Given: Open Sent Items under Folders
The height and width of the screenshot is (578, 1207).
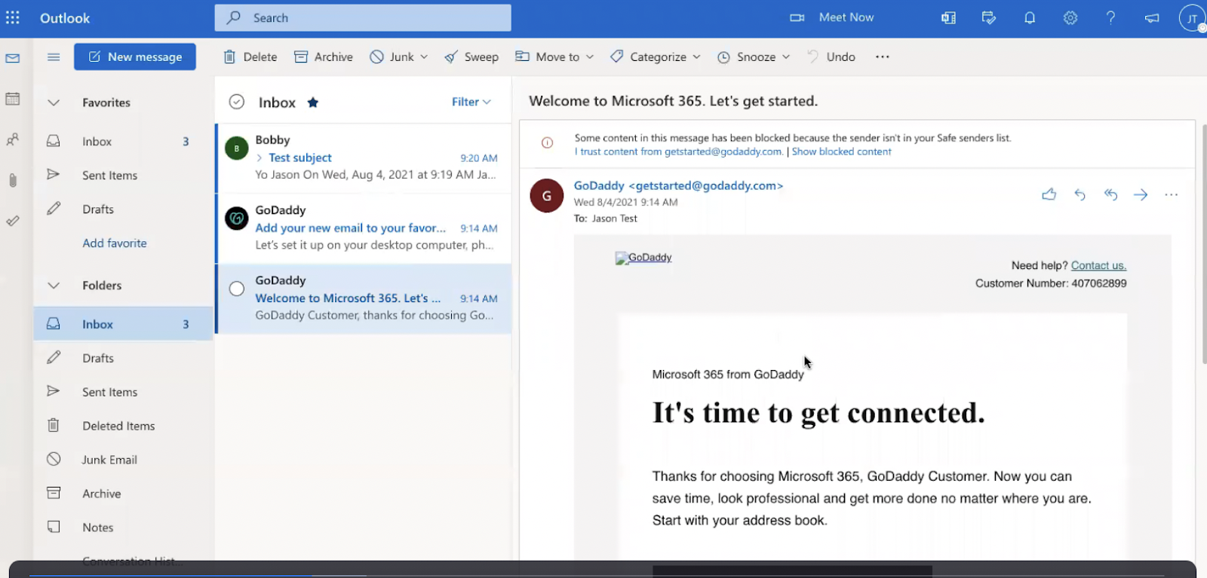Looking at the screenshot, I should click(124, 392).
